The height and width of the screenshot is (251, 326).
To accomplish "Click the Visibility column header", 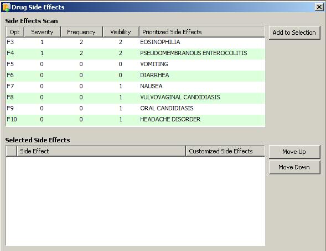I will tap(121, 32).
